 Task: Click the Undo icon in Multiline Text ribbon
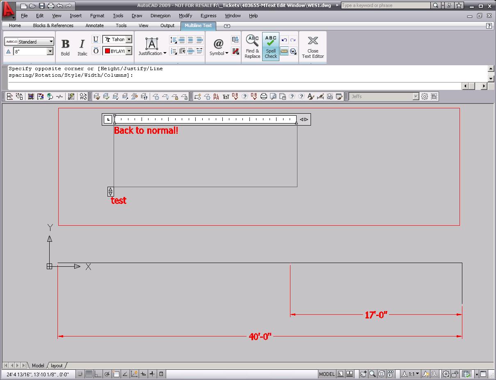coord(284,40)
